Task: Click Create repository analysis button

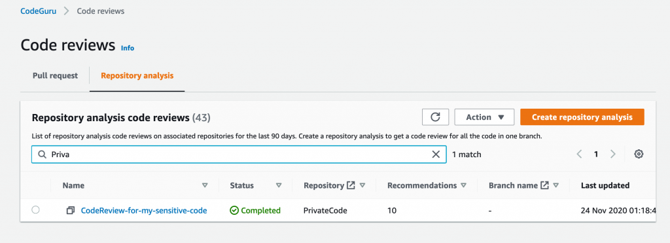Action: (582, 117)
